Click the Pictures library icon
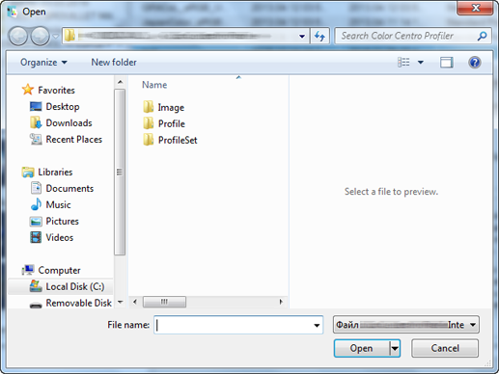 36,222
